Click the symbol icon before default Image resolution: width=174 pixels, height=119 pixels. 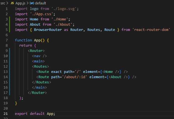pos(32,3)
